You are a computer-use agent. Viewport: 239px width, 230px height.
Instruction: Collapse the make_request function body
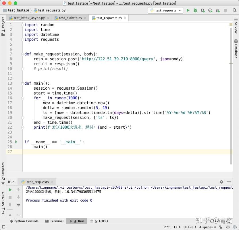tap(23, 54)
